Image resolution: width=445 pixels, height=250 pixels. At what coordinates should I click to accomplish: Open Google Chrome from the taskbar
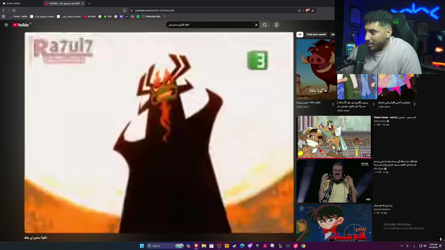click(x=303, y=246)
